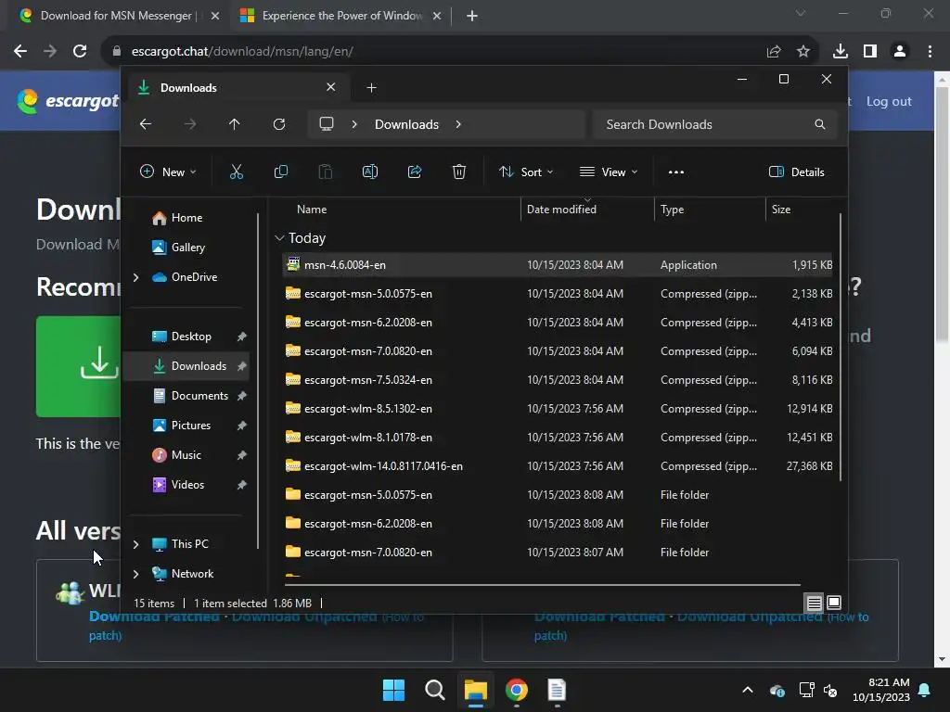Click chevron after Downloads in address bar
Viewport: 950px width, 712px height.
coord(458,124)
